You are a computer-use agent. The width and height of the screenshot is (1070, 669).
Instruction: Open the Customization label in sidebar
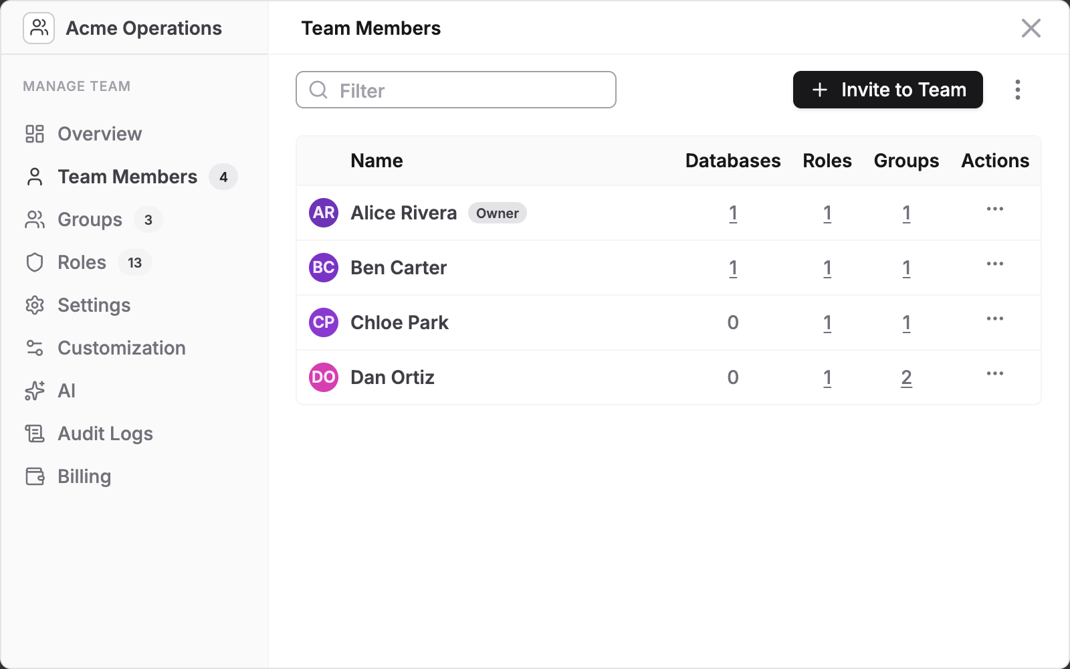point(122,348)
